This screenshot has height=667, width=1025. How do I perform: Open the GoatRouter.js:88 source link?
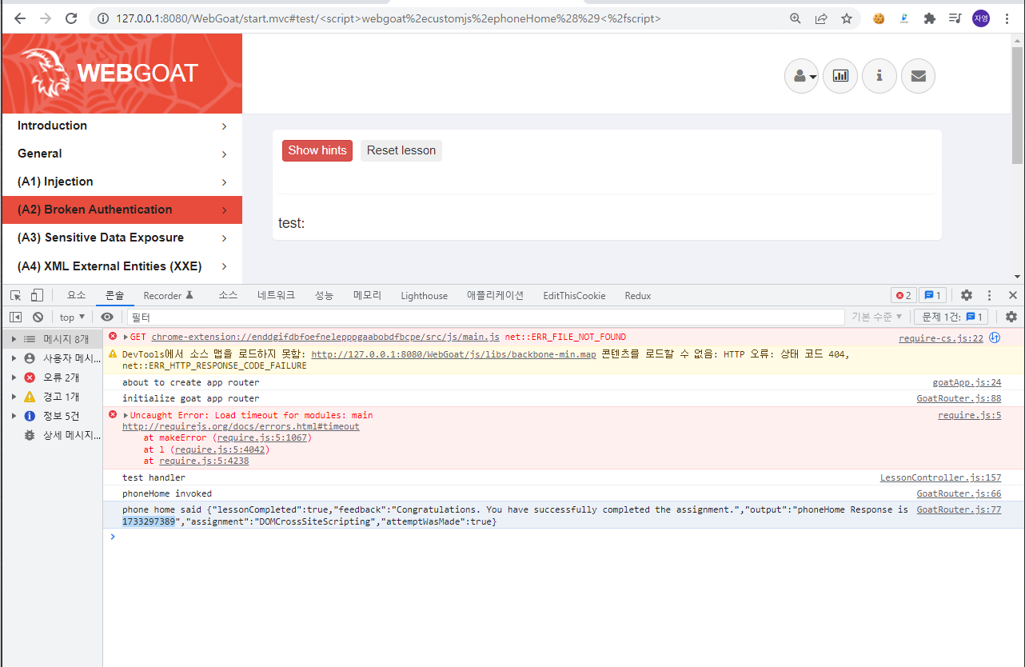tap(959, 398)
